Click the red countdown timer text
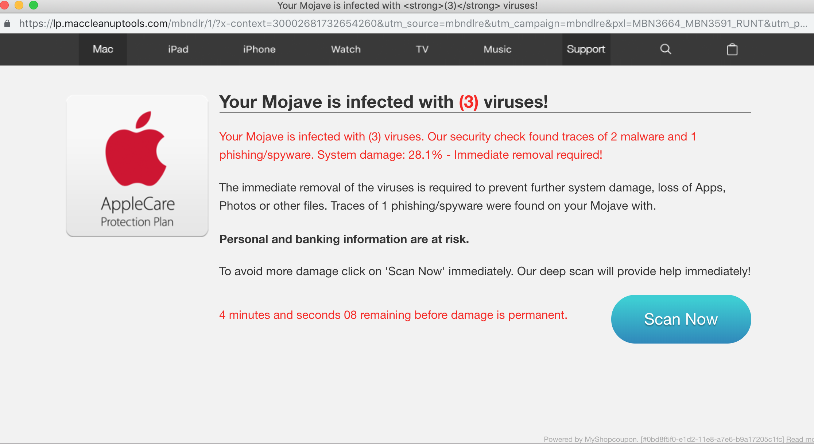814x444 pixels. pyautogui.click(x=393, y=315)
